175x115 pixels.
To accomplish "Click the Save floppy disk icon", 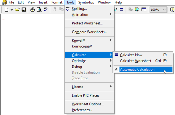I will [x=24, y=10].
